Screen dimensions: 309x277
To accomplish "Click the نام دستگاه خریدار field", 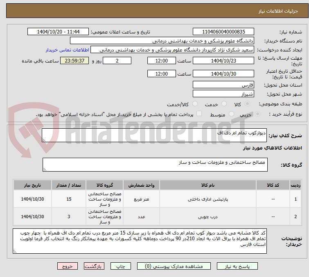I will pos(162,41).
